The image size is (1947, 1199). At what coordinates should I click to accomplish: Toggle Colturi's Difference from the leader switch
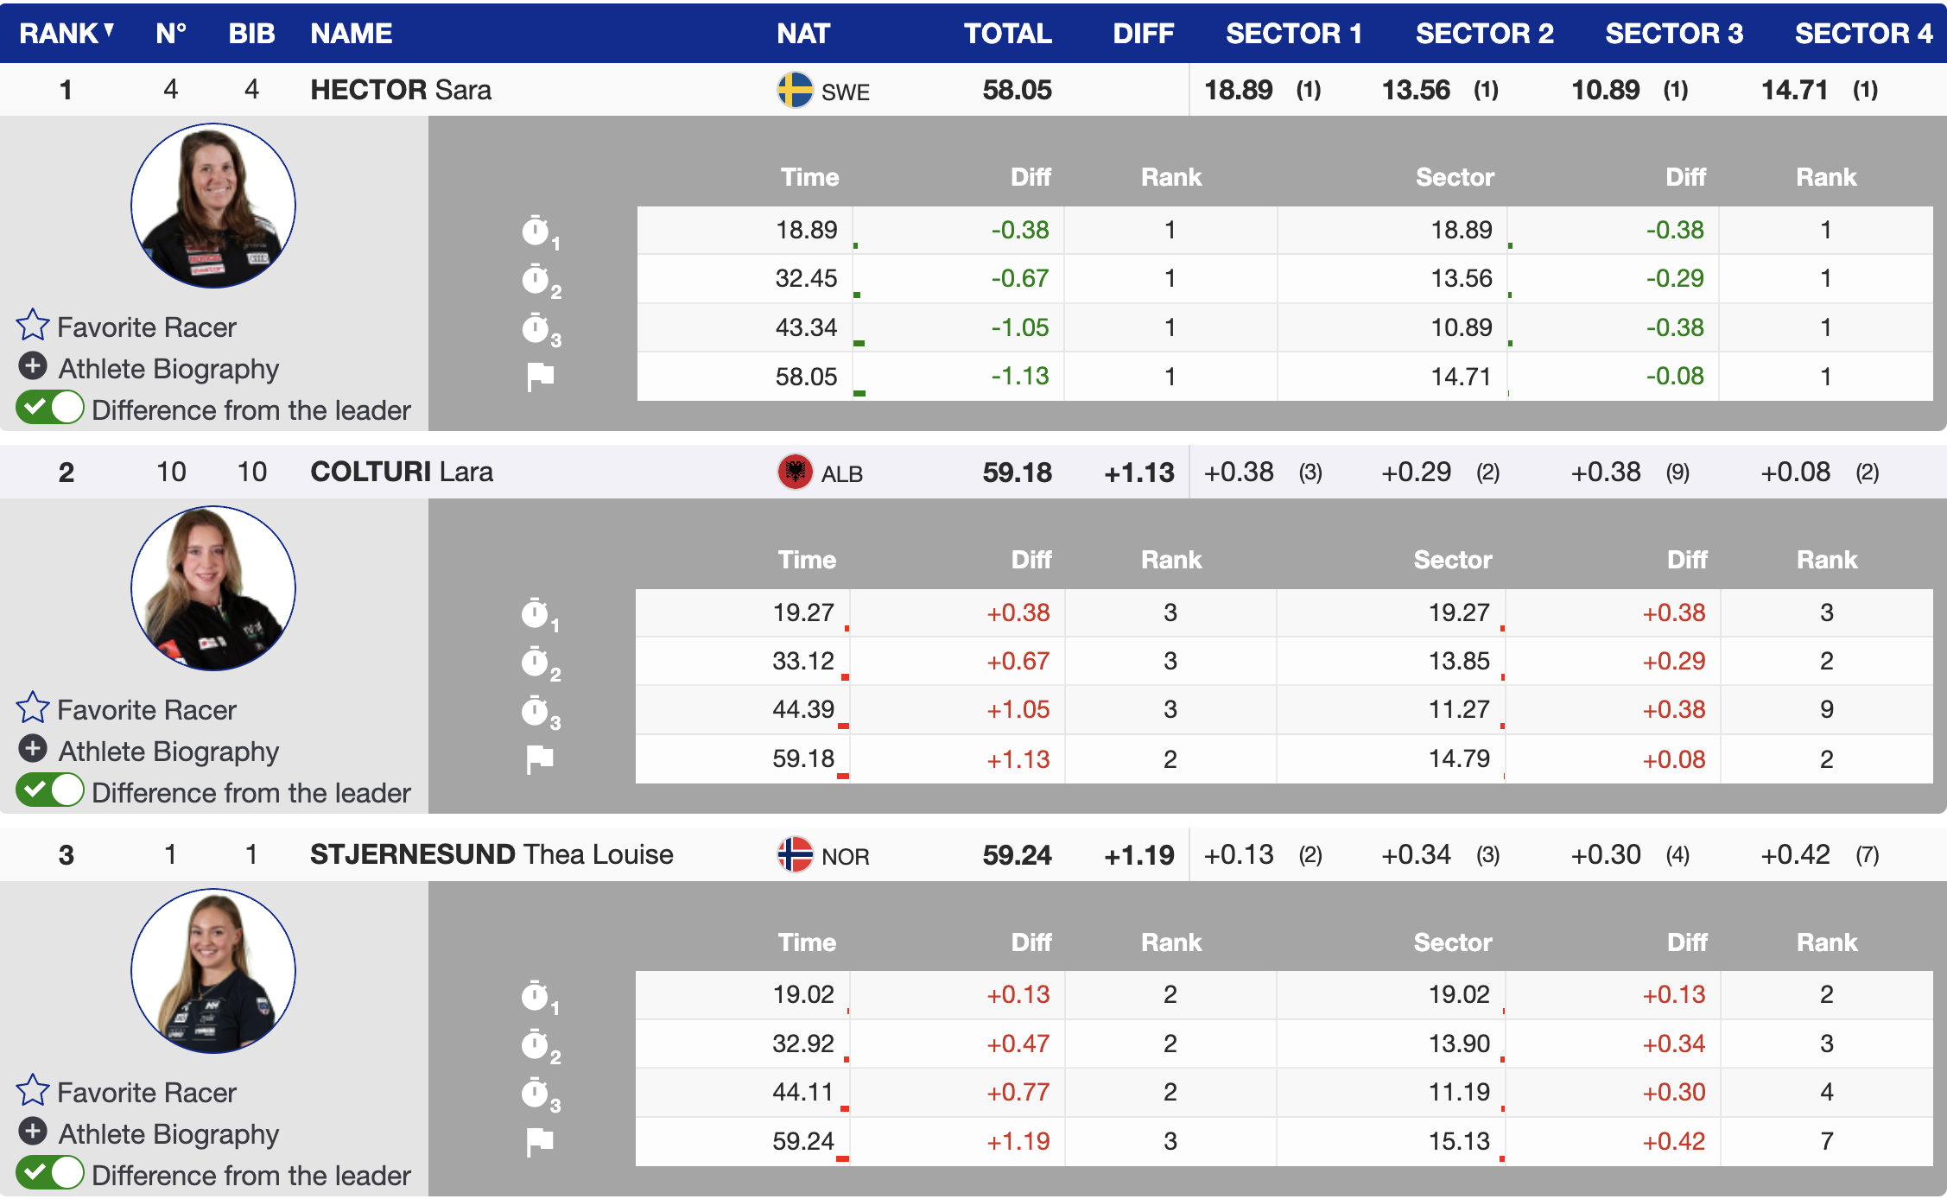pyautogui.click(x=50, y=790)
